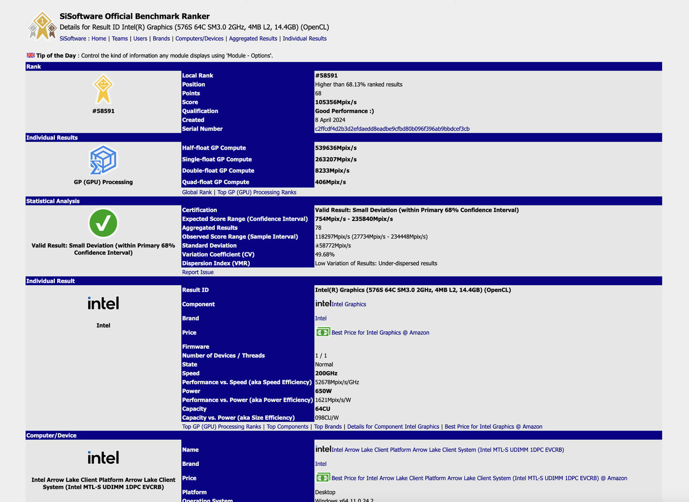Open the Teams navigation link

[x=119, y=39]
